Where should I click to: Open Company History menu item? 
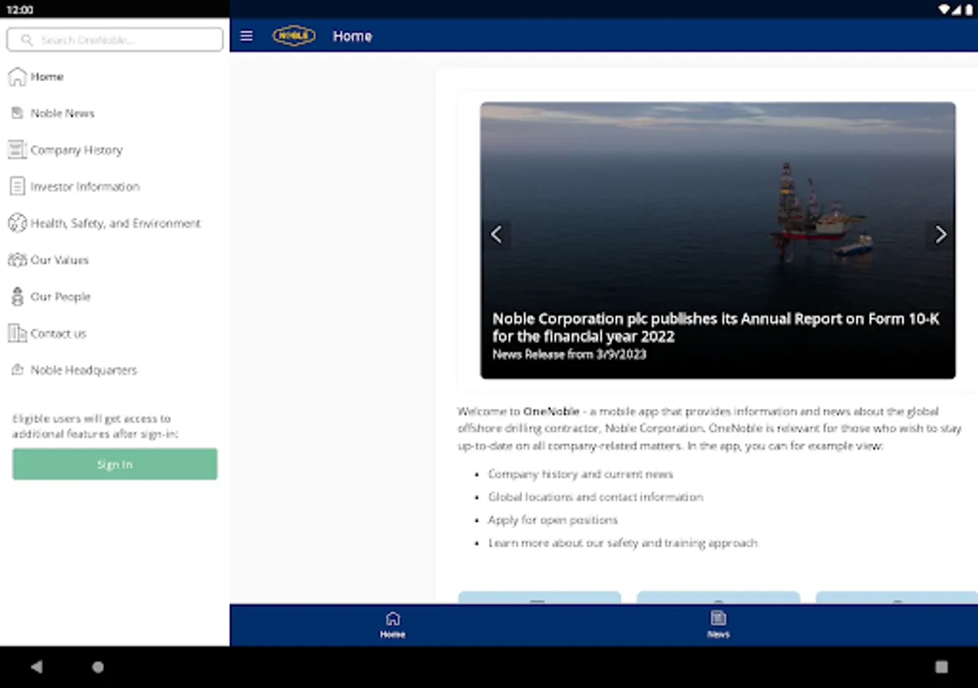point(115,150)
